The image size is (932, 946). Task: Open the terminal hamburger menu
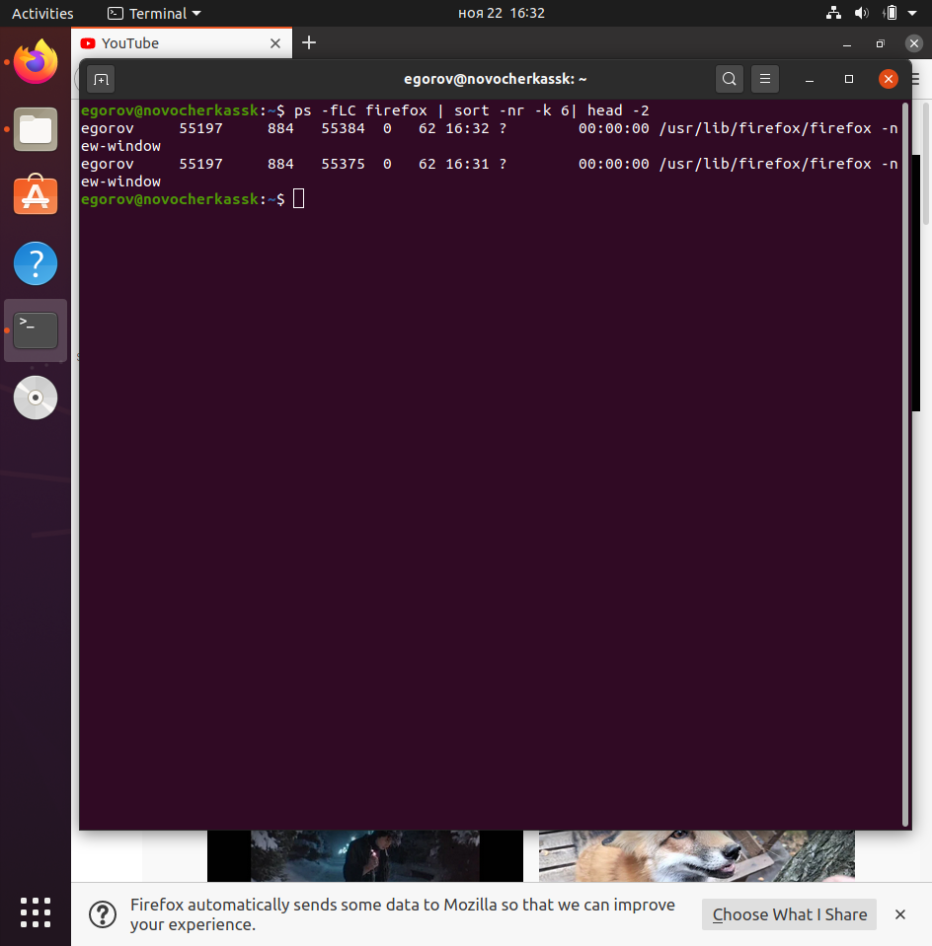764,80
